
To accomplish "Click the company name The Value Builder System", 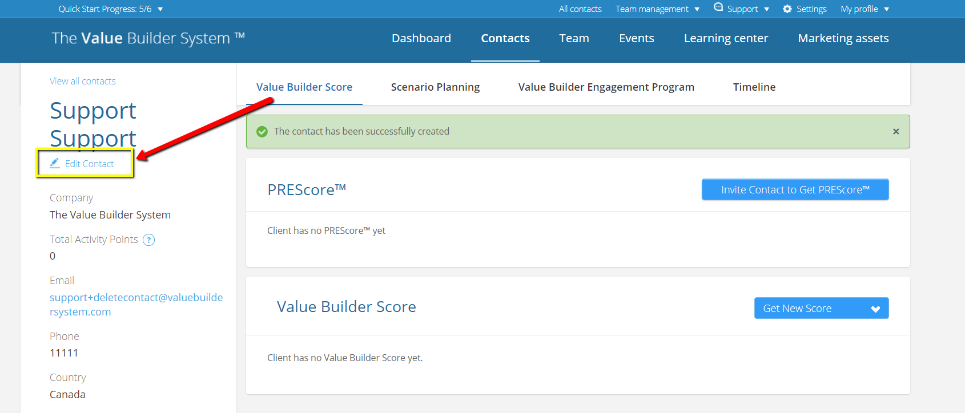I will pyautogui.click(x=110, y=215).
